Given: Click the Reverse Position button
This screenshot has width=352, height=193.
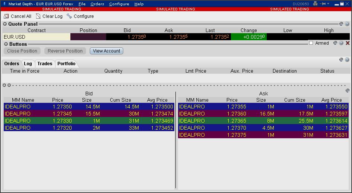Looking at the screenshot, I should [65, 51].
